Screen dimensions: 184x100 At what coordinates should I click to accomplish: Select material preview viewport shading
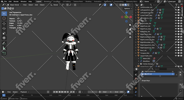pyautogui.click(x=126, y=5)
